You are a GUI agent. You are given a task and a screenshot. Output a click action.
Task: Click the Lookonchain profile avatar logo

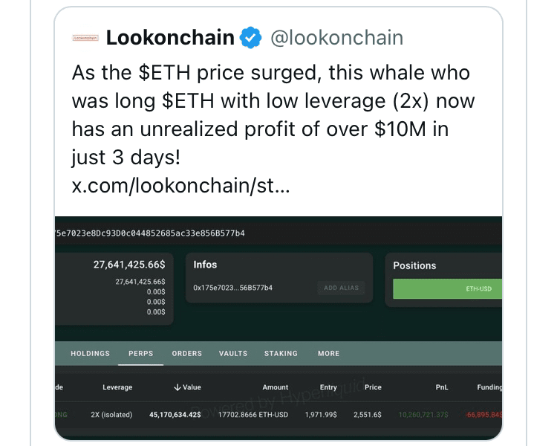tap(85, 38)
